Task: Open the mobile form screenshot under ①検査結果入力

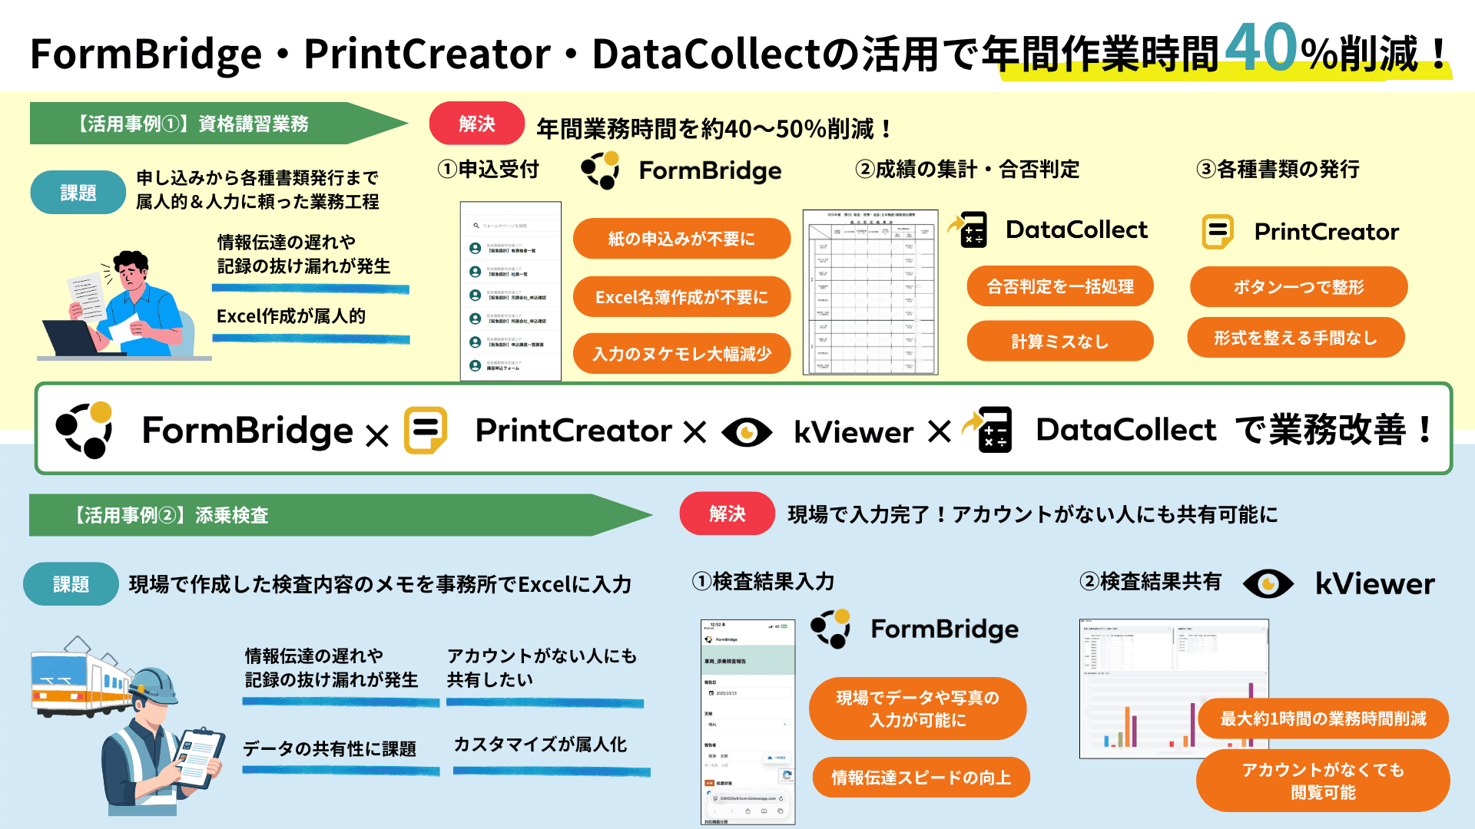Action: point(747,722)
